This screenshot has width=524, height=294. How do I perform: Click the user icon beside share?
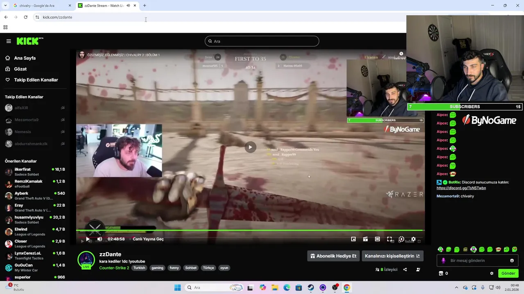418,269
